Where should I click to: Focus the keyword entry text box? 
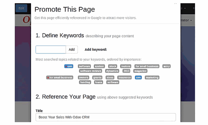[x=51, y=49]
